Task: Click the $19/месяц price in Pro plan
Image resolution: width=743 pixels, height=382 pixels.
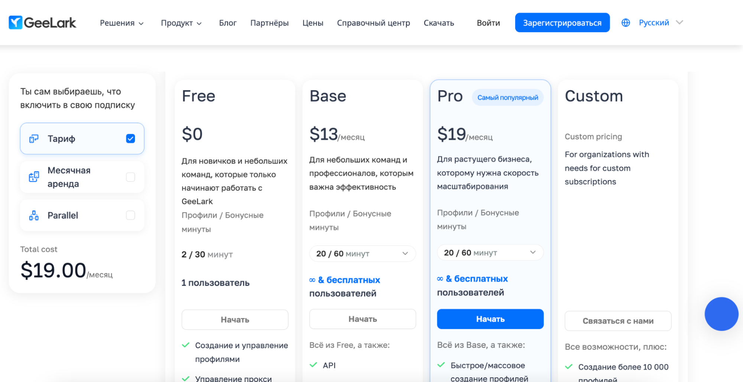Action: [465, 134]
